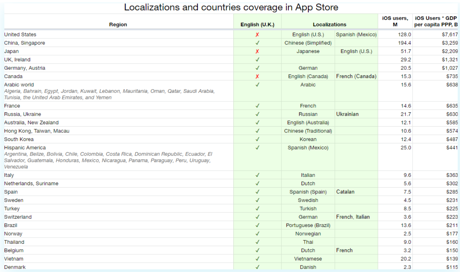The width and height of the screenshot is (460, 272).
Task: Click the green check mark for Denmark
Action: (x=257, y=267)
